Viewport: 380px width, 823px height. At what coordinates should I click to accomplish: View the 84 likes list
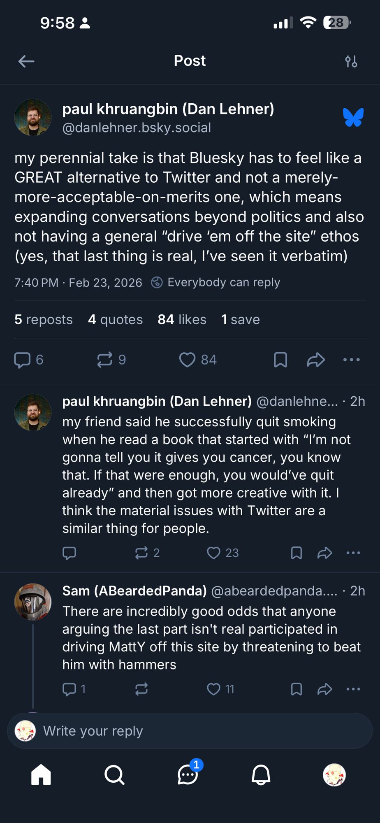click(x=182, y=319)
